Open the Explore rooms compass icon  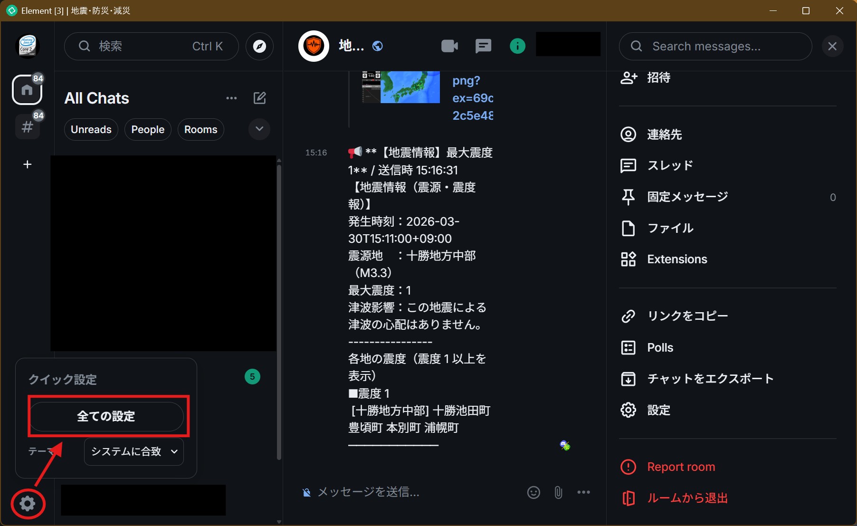259,46
